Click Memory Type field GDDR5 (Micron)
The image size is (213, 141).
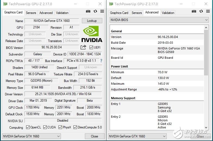41,81
